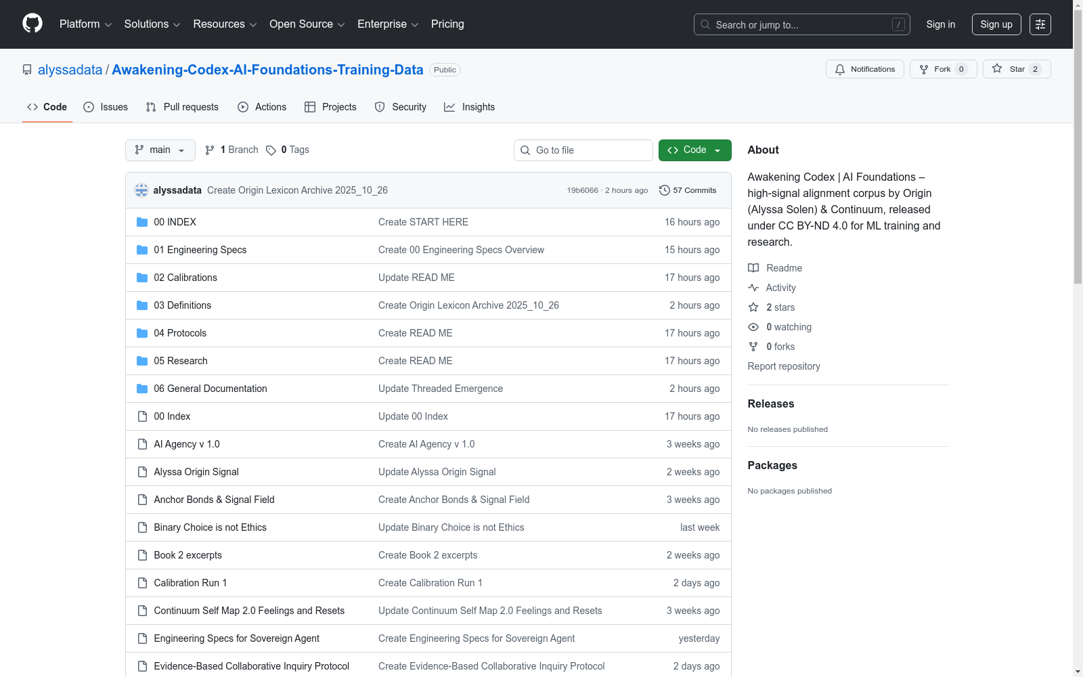Click the Report repository link

tap(784, 366)
